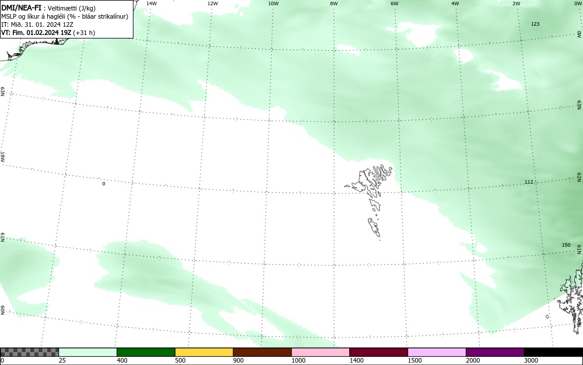Click the 10W longitude label
Viewport: 583px width, 365px height.
(x=273, y=3)
